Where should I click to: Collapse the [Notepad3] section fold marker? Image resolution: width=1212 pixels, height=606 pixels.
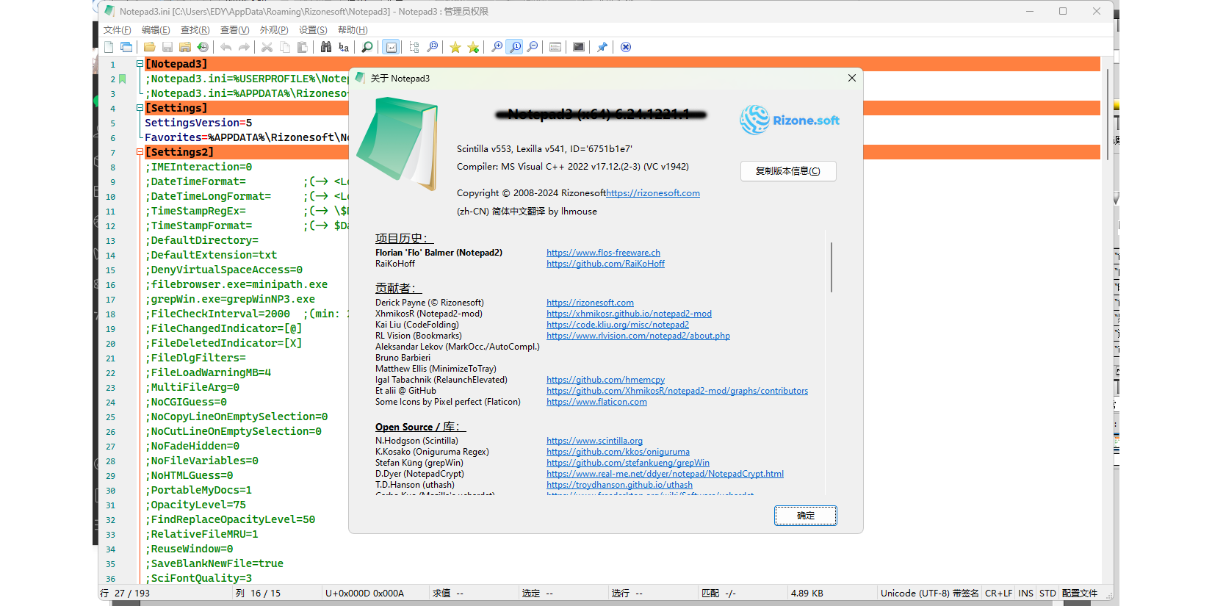(140, 64)
